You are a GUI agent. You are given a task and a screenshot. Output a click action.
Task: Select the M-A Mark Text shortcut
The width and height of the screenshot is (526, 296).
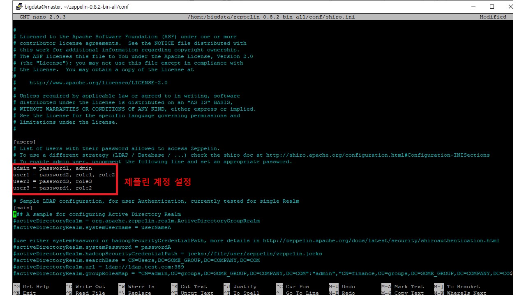(x=403, y=287)
